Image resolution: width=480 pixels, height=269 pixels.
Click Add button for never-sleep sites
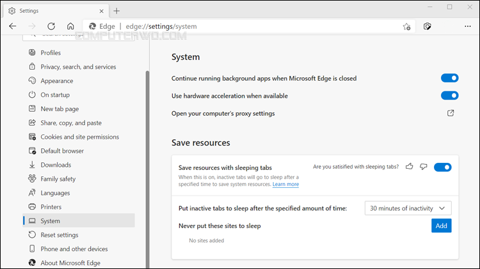click(x=441, y=226)
